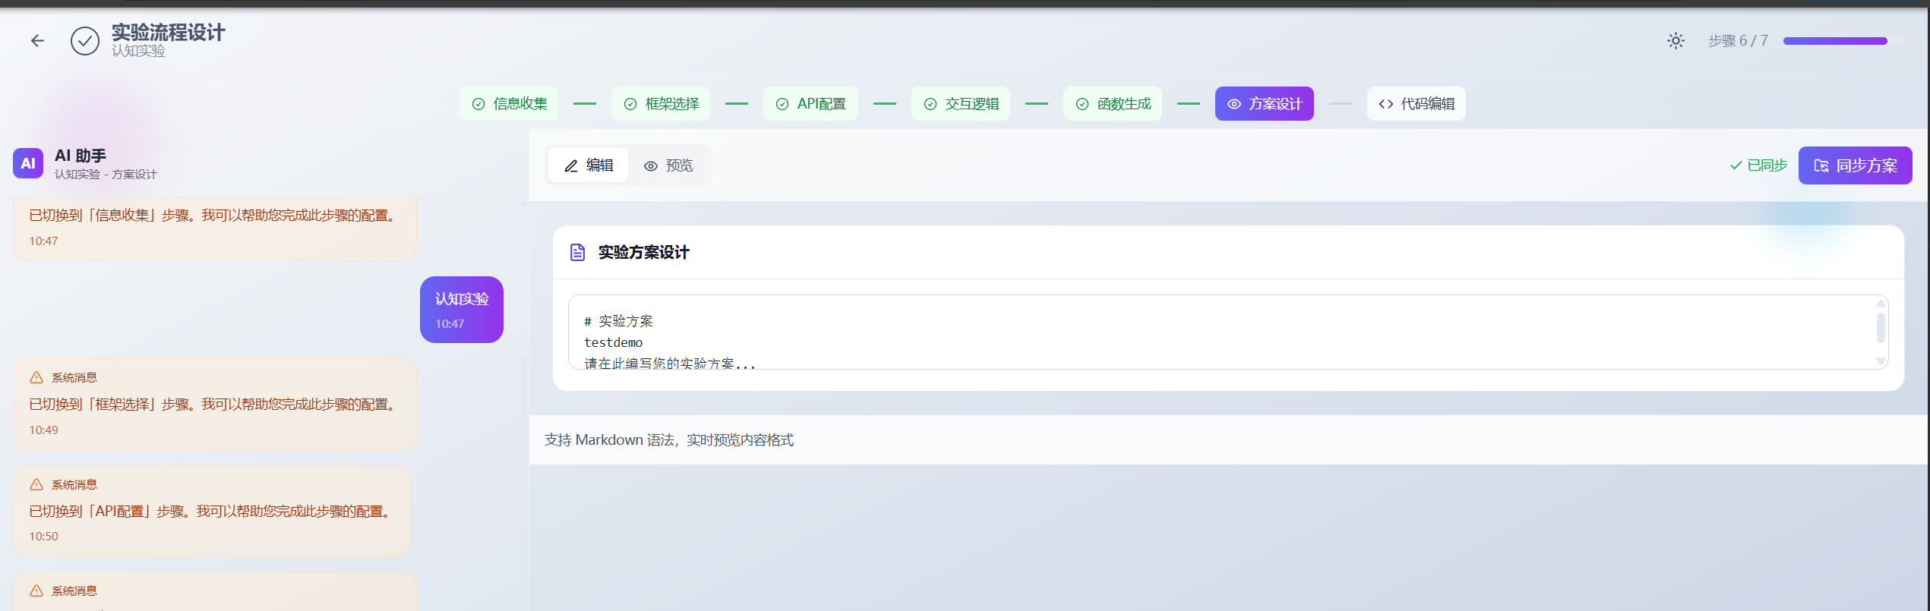Viewport: 1930px width, 611px height.
Task: Click the editor vertical scrollbar thumb
Action: click(x=1881, y=328)
